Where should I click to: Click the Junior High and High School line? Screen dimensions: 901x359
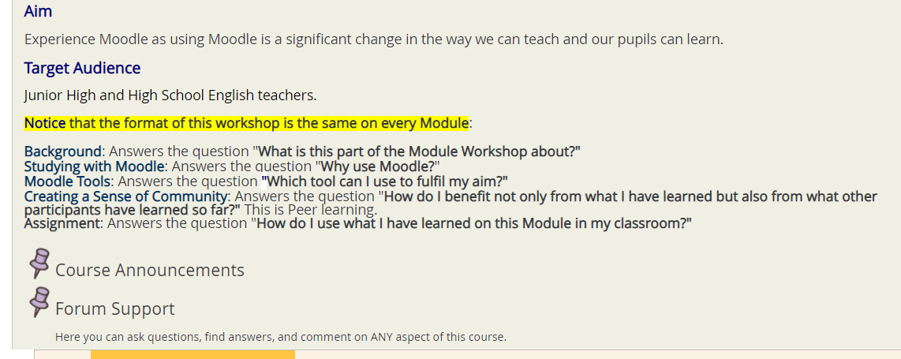pyautogui.click(x=170, y=95)
